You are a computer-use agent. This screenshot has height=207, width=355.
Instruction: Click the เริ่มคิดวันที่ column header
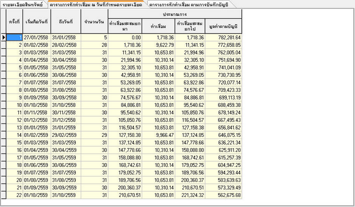coord(37,22)
